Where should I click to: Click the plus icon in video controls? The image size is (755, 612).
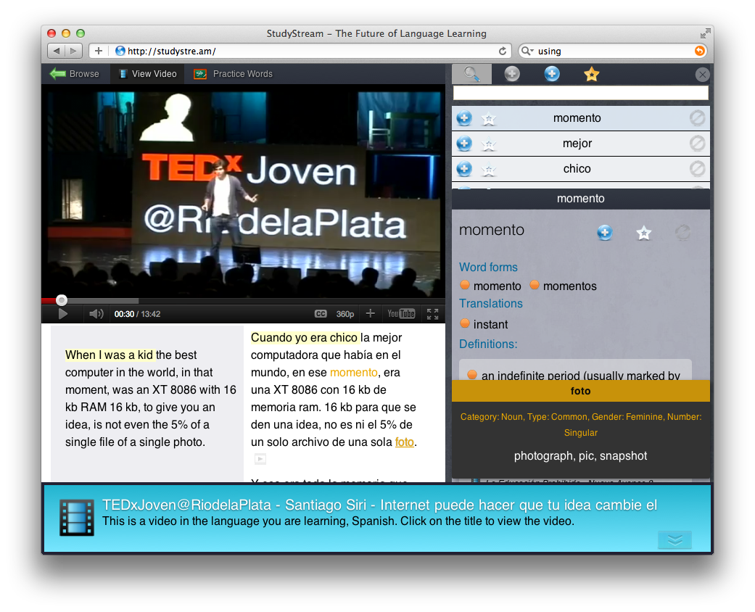tap(371, 313)
